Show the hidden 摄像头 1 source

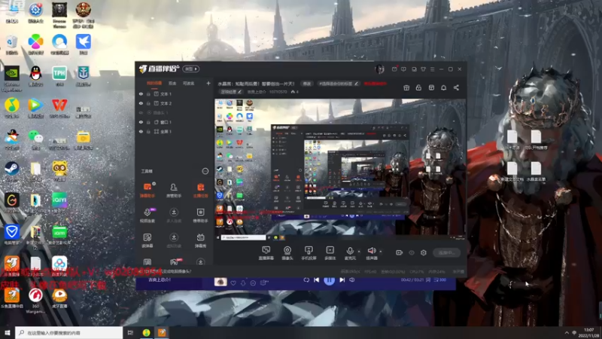141,112
